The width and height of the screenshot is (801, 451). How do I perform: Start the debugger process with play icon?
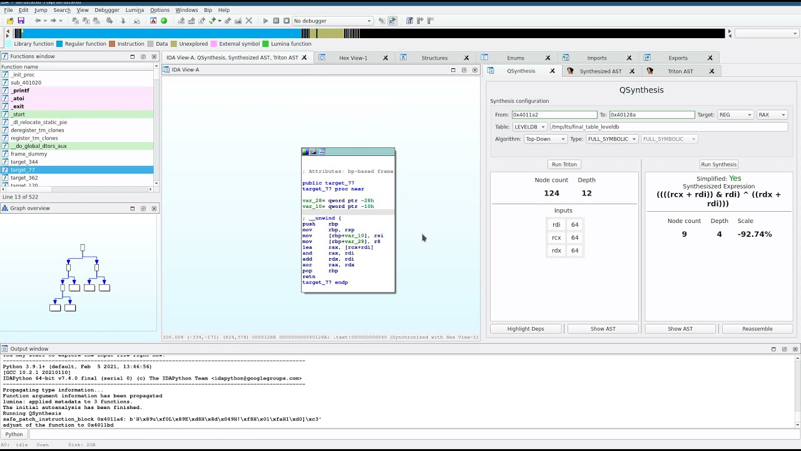[x=265, y=21]
